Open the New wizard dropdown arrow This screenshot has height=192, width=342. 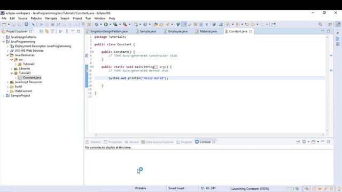coord(9,25)
